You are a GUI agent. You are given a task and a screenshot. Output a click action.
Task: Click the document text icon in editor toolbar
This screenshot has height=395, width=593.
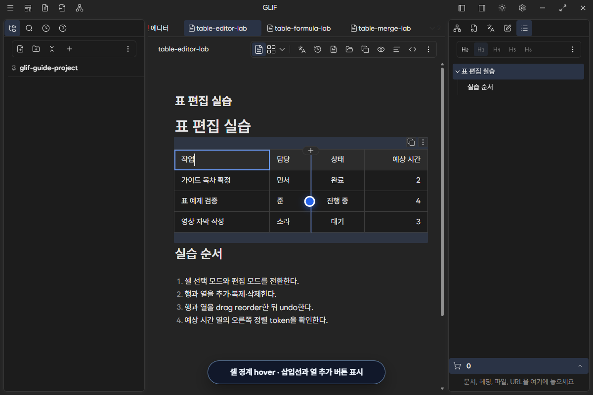(334, 49)
